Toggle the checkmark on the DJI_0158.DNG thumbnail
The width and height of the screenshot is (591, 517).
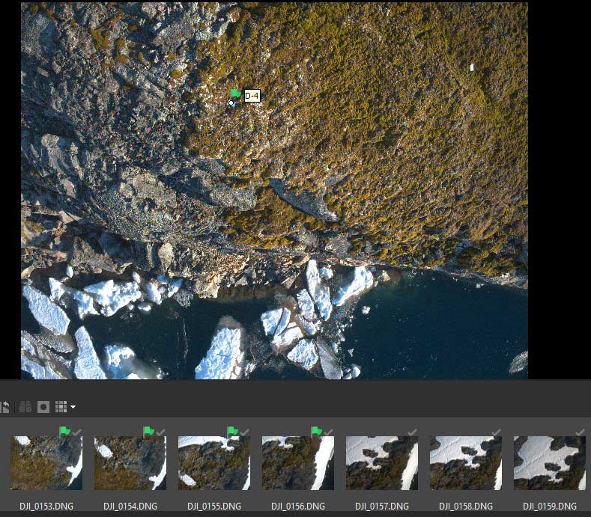pos(497,432)
